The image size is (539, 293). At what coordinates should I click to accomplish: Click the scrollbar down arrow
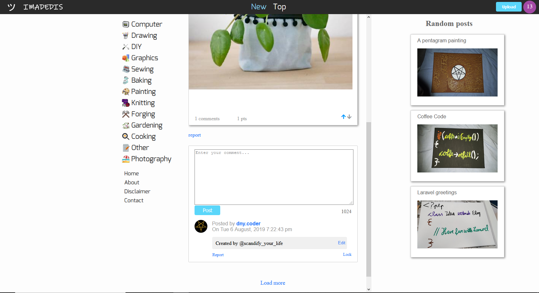pos(369,289)
